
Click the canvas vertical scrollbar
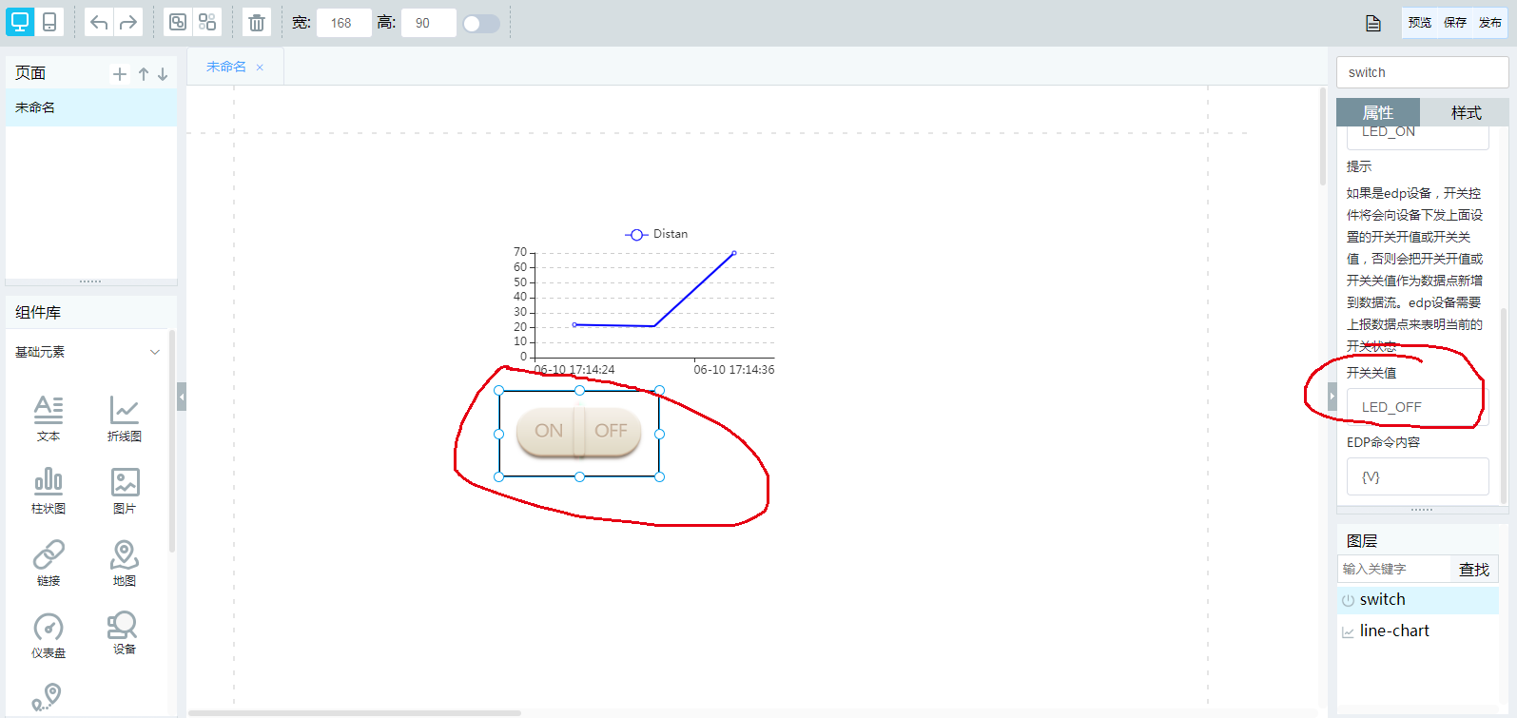tap(1322, 137)
